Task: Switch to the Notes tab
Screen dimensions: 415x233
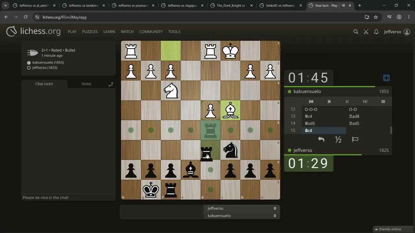Action: click(86, 84)
